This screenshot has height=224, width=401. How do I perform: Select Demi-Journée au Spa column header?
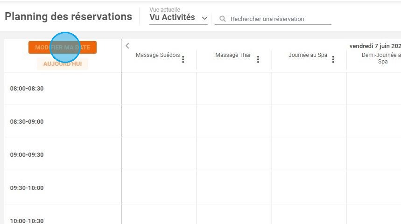pos(381,58)
